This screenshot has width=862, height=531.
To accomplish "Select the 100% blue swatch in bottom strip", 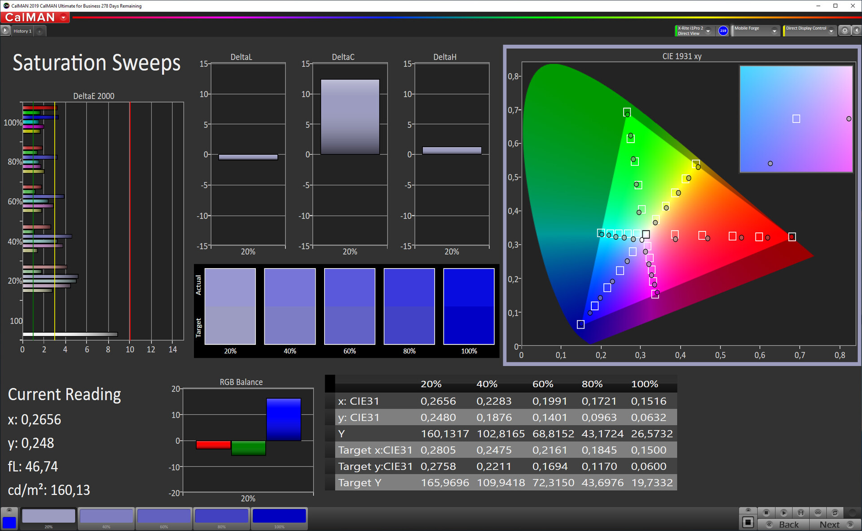I will tap(279, 517).
